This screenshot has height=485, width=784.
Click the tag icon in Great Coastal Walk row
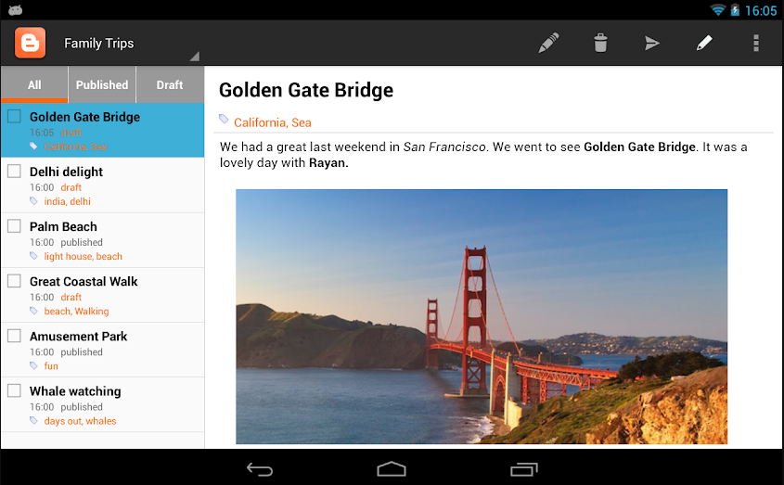pos(33,311)
